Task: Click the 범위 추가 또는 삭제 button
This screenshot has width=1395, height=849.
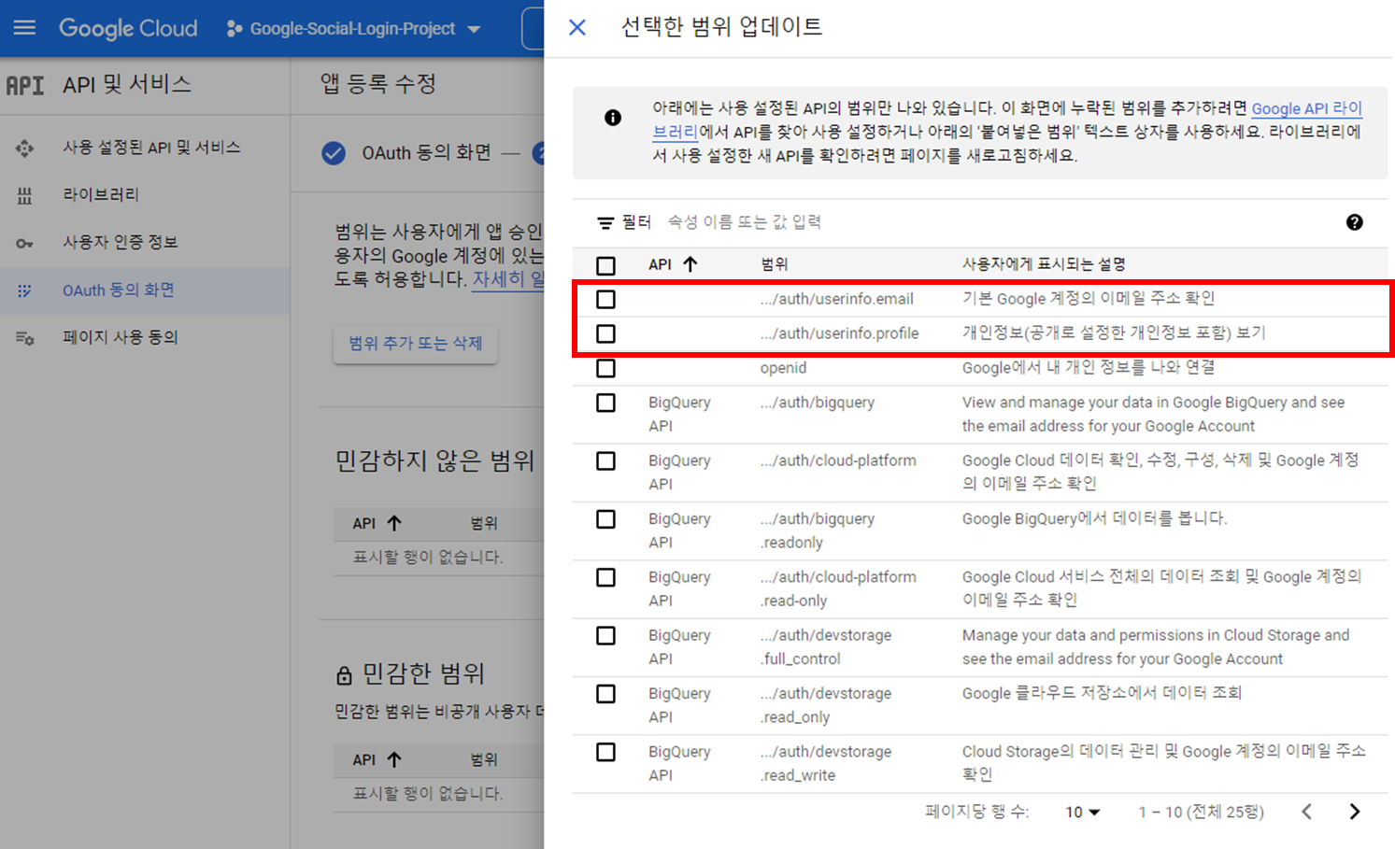Action: pos(416,344)
